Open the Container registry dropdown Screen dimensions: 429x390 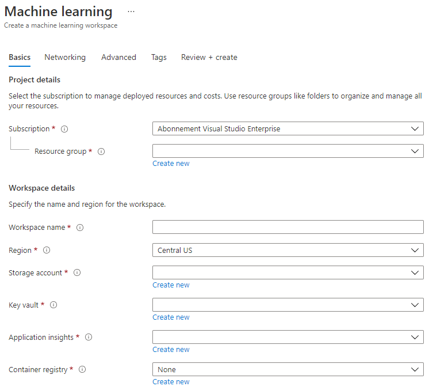(288, 370)
